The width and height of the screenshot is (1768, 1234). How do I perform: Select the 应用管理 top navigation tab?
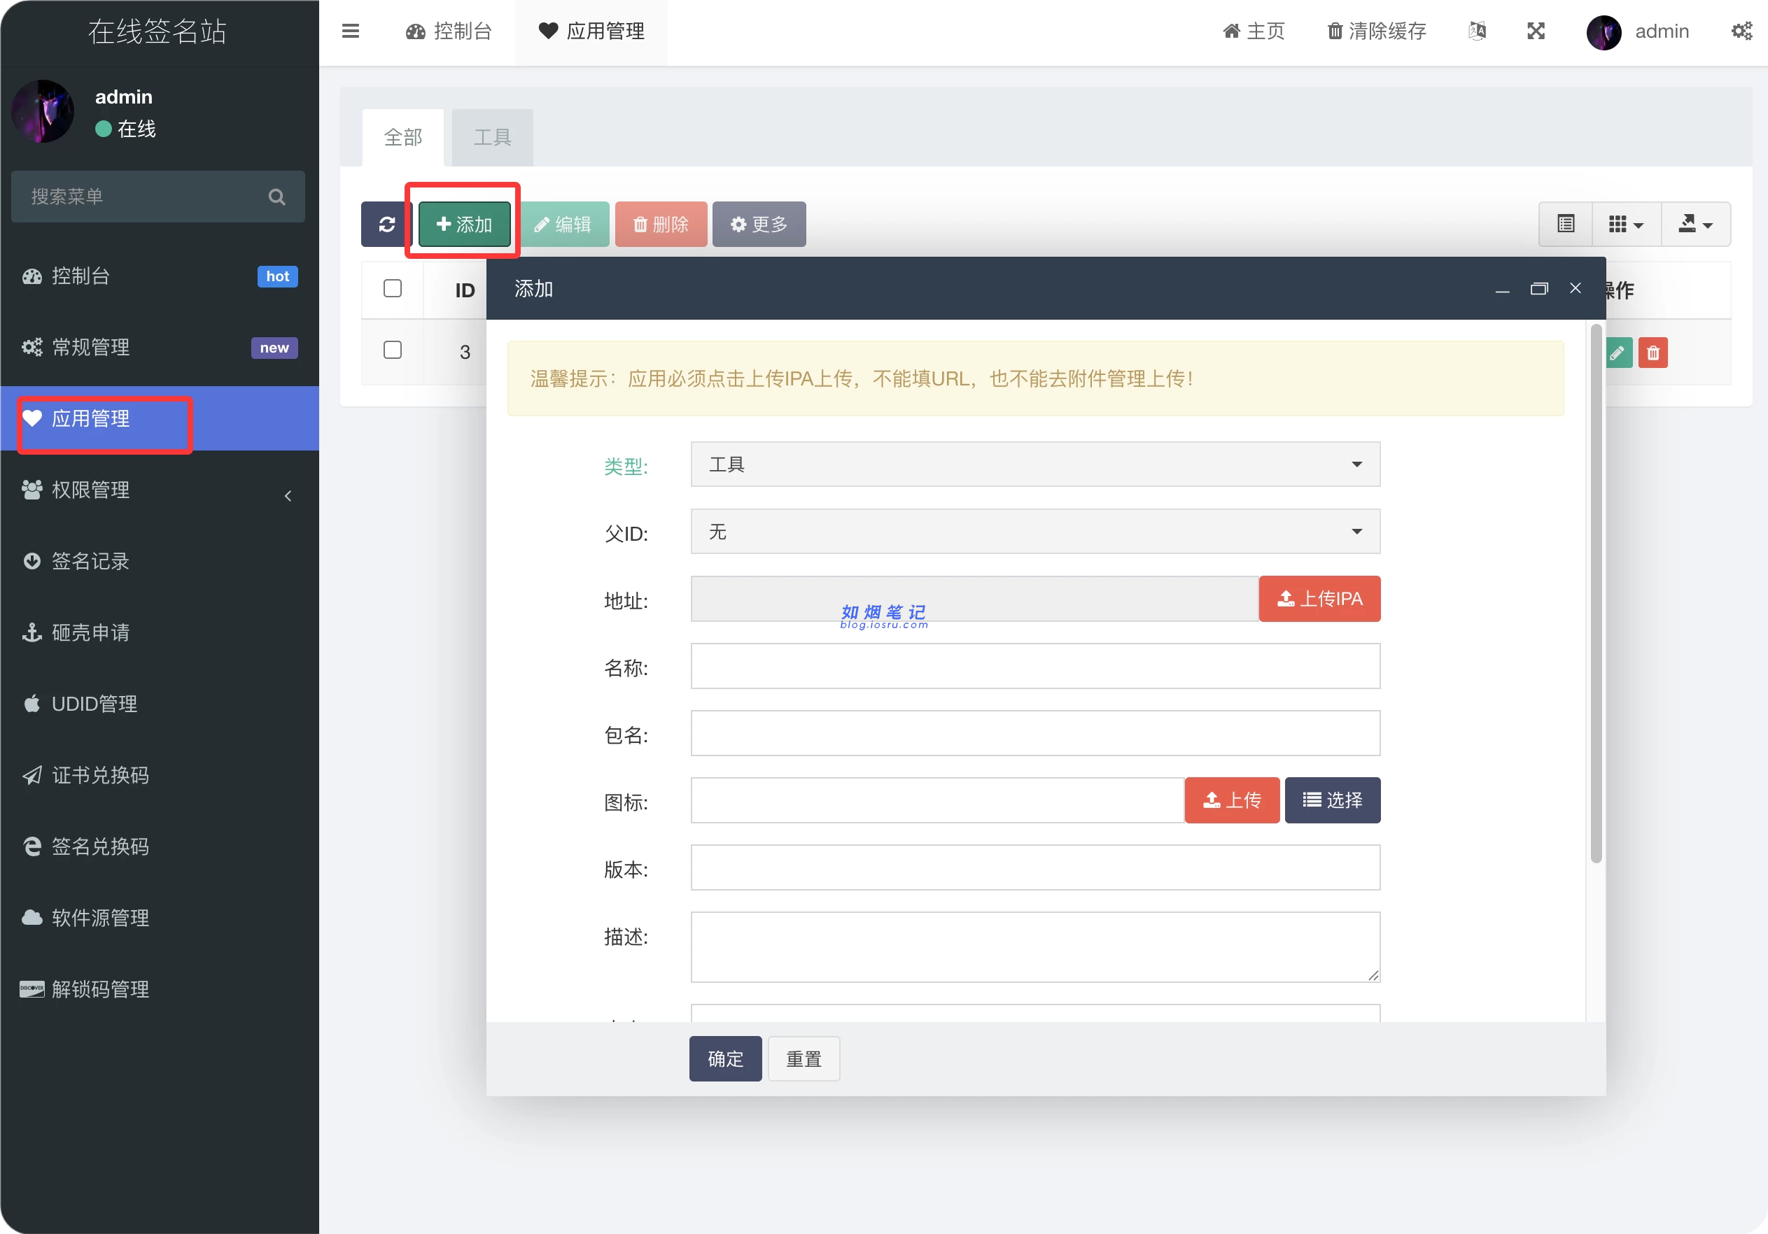coord(591,31)
